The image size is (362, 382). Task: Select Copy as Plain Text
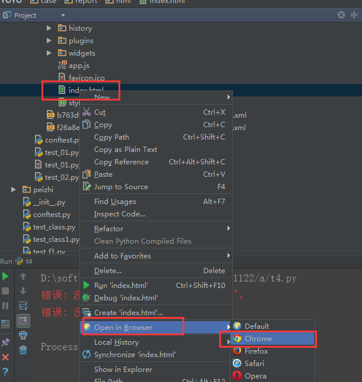point(156,150)
